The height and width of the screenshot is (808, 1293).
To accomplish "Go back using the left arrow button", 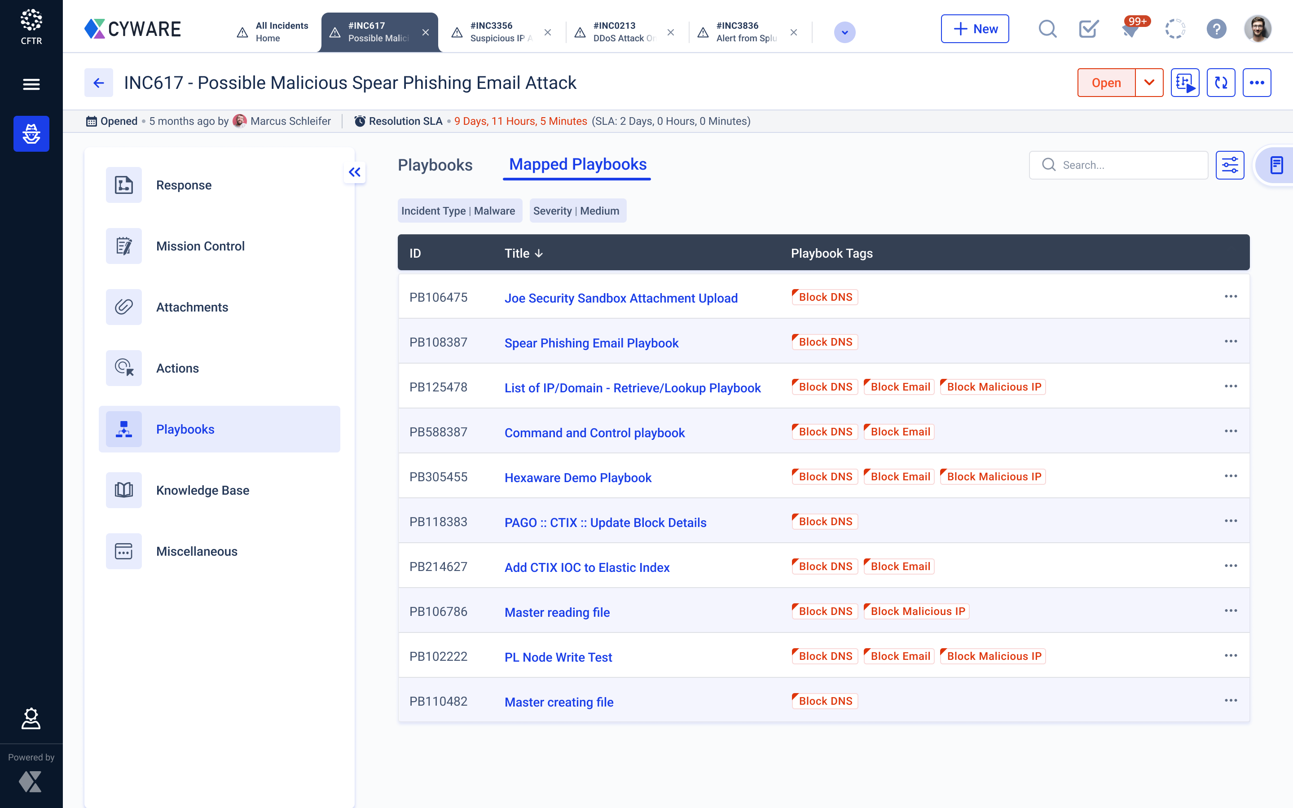I will (98, 83).
